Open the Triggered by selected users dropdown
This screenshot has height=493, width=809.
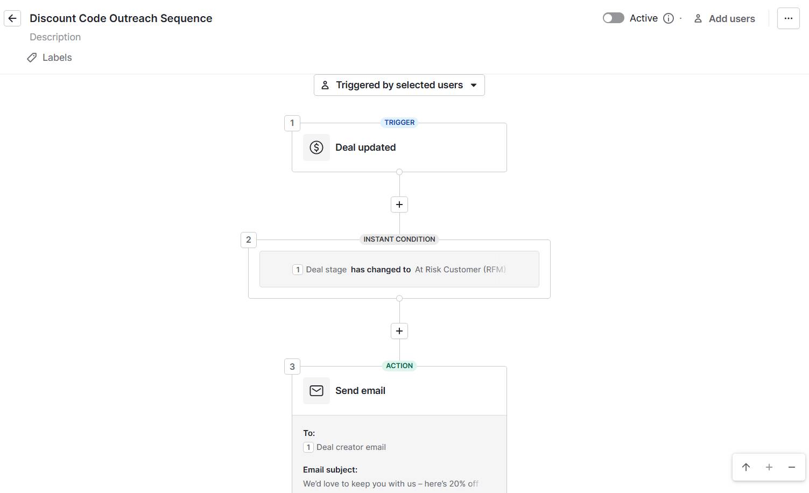[399, 85]
